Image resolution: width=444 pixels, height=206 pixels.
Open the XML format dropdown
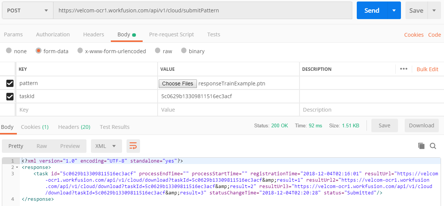click(106, 146)
